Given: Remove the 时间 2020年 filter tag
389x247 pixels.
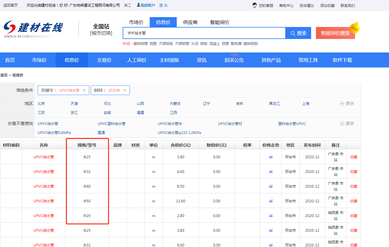Looking at the screenshot, I should tap(125, 90).
